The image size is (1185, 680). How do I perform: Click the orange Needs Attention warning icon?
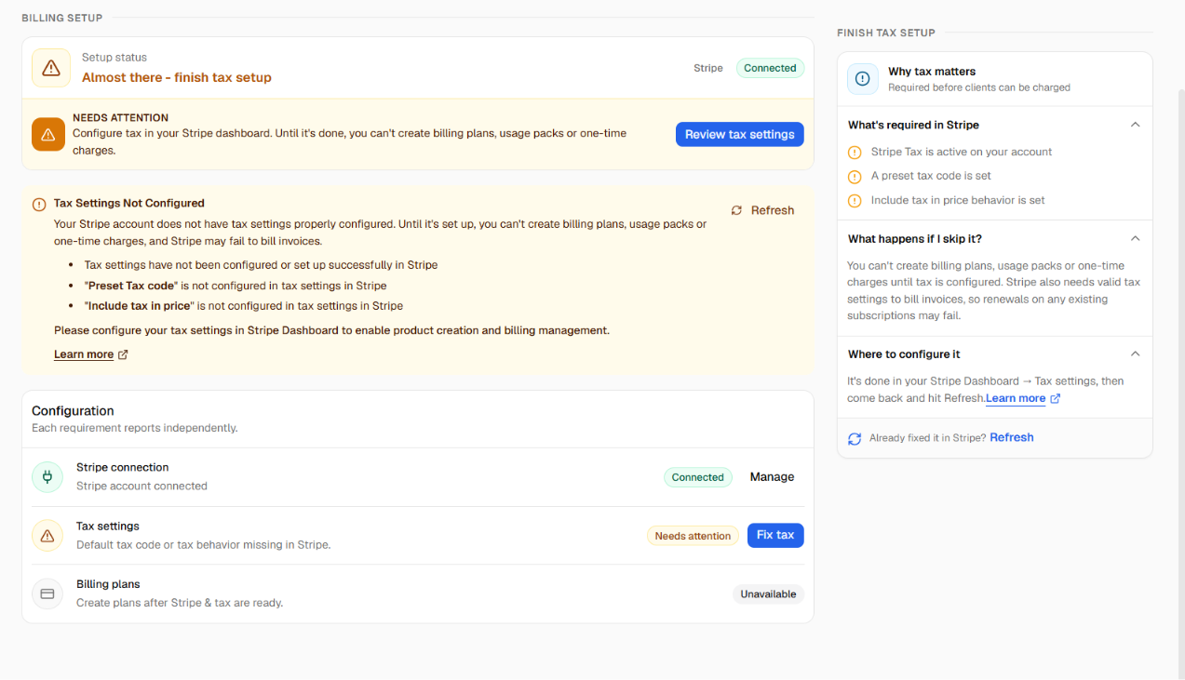coord(48,134)
